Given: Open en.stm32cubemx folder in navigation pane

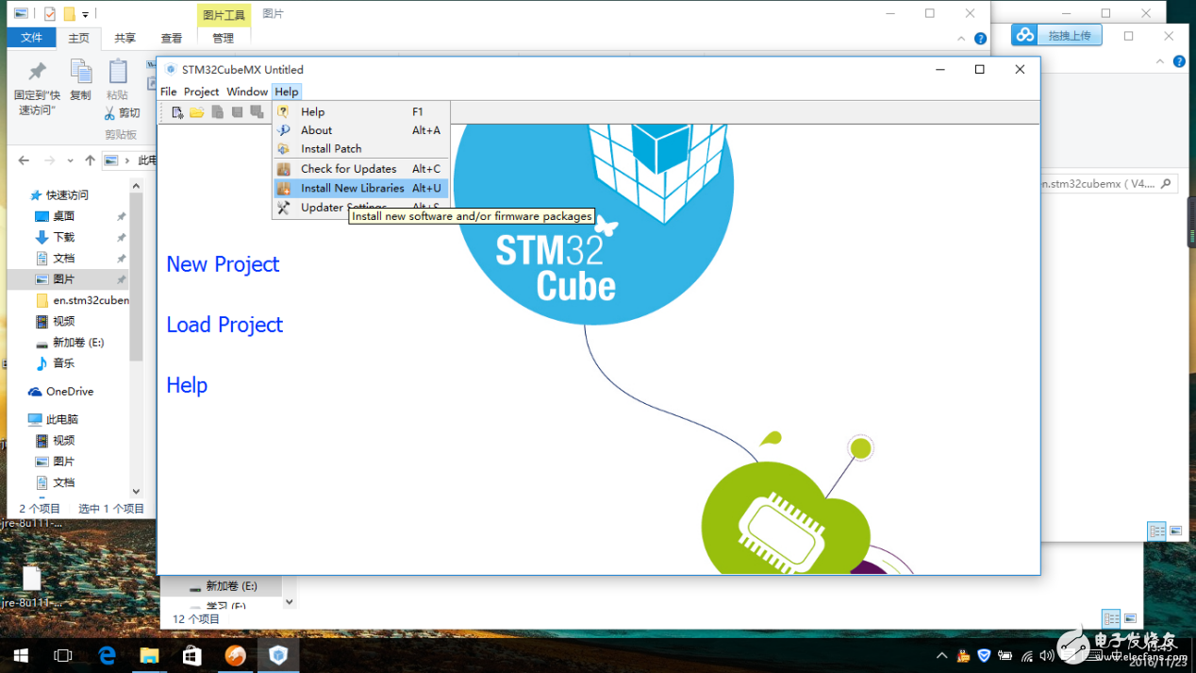Looking at the screenshot, I should tap(82, 300).
